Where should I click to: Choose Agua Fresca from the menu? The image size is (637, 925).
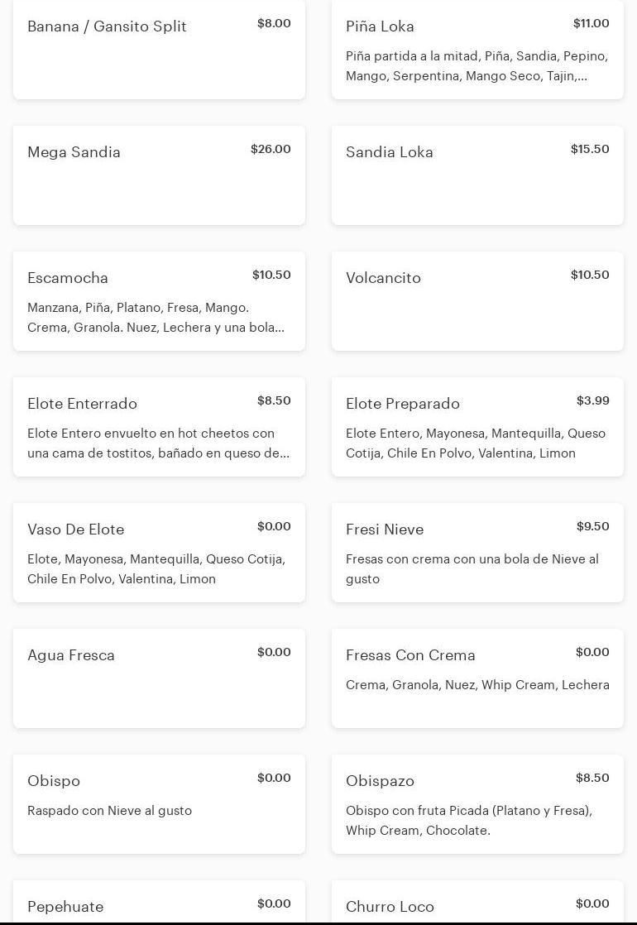pyautogui.click(x=159, y=678)
